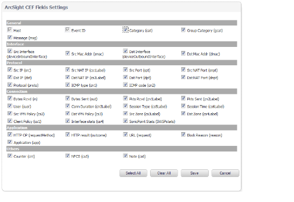Uncheck Protocol (proto) field

coord(10,85)
